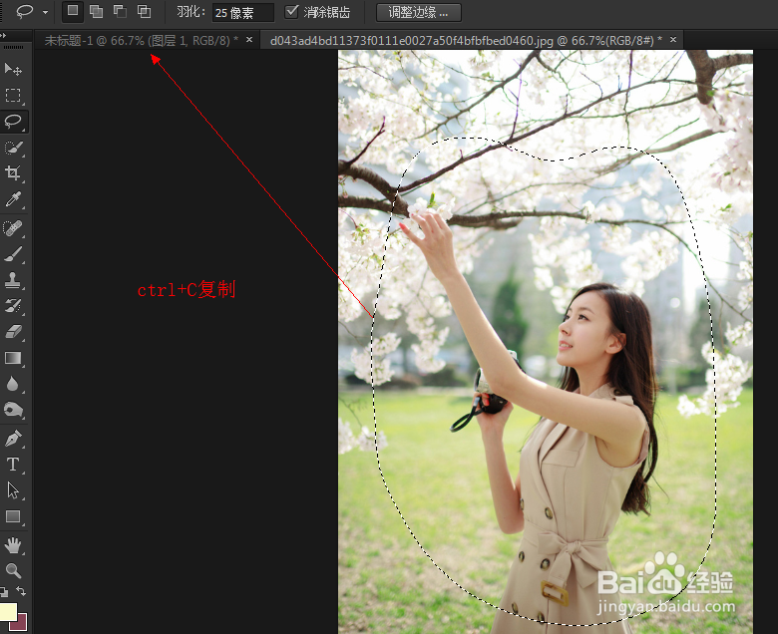Select the Horizontal Type tool

[x=13, y=465]
